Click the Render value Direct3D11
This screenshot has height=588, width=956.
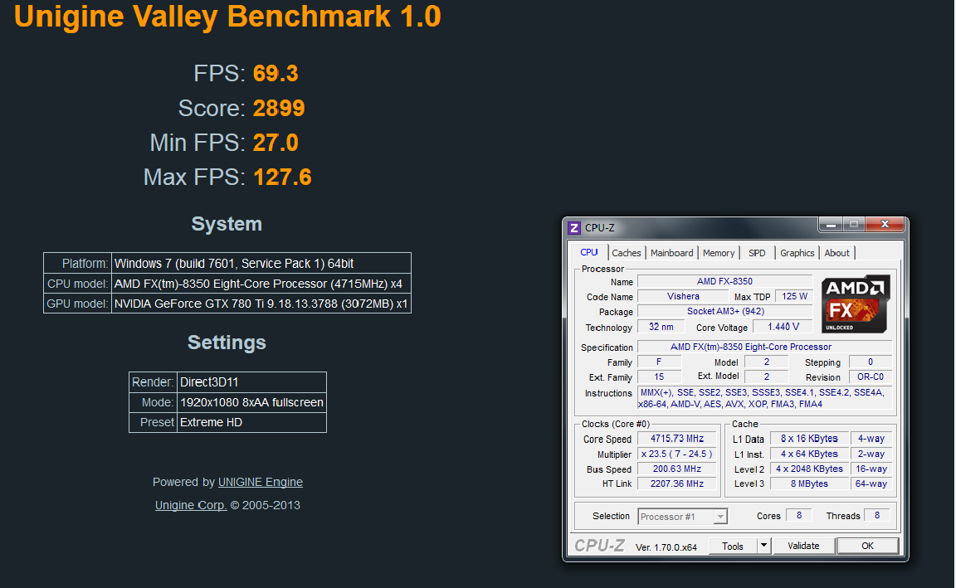pyautogui.click(x=209, y=382)
